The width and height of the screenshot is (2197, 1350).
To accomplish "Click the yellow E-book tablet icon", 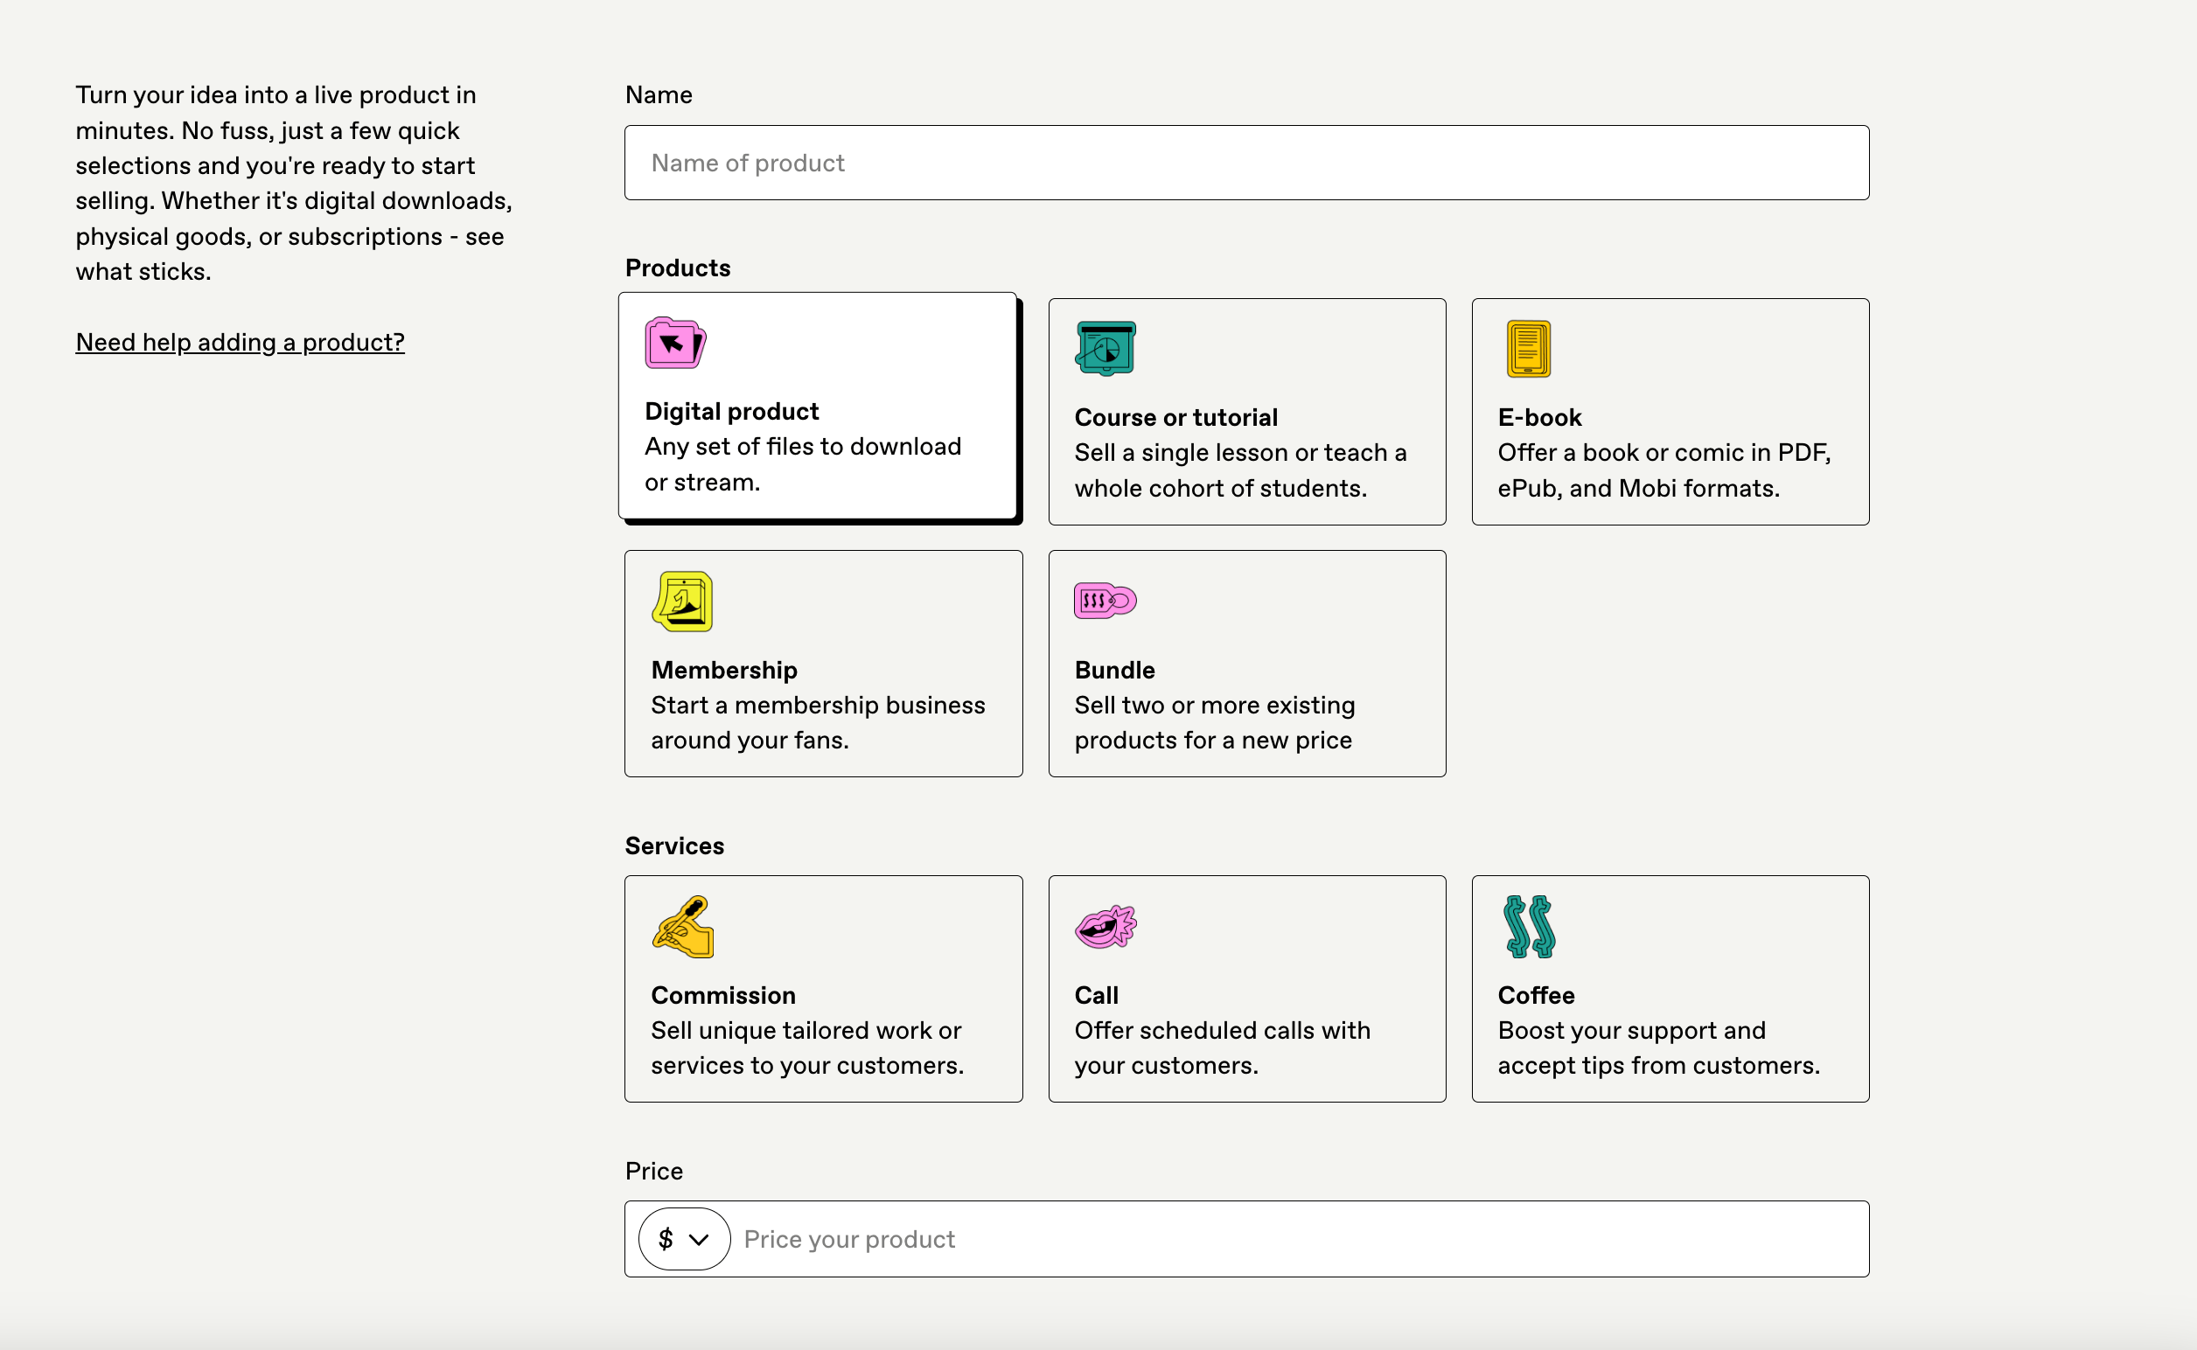I will [1528, 348].
